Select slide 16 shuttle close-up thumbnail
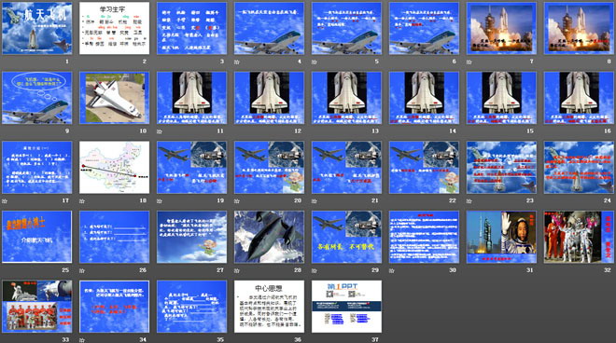The image size is (616, 343). point(579,98)
